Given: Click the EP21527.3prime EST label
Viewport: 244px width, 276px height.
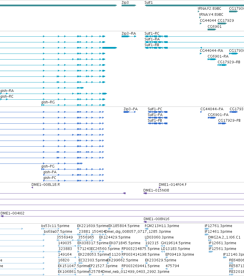Looking at the screenshot, I should pyautogui.click(x=103, y=266).
